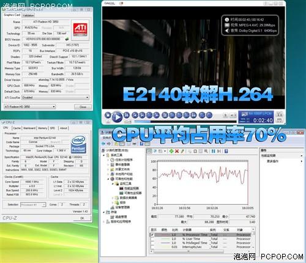Image resolution: width=306 pixels, height=263 pixels.
Task: Check the % User Time counter checkbox
Action: tap(152, 239)
